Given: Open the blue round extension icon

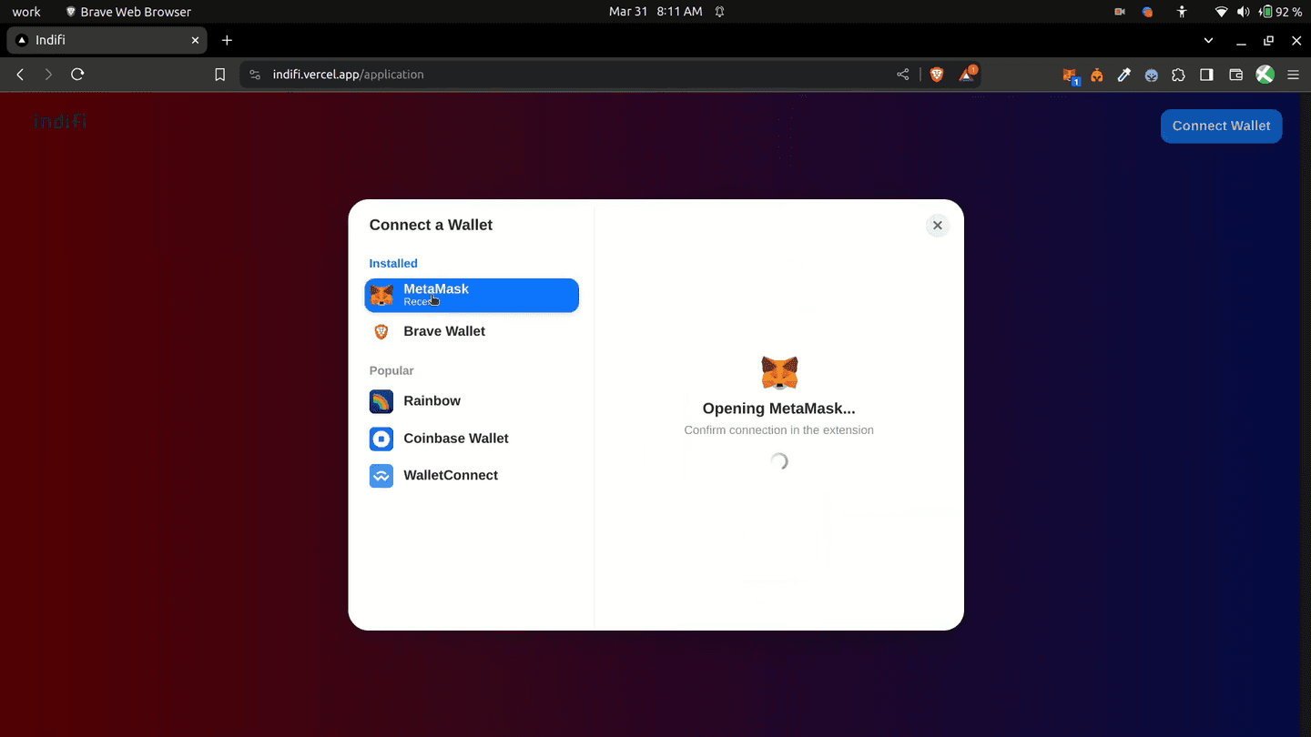Looking at the screenshot, I should pos(1152,76).
